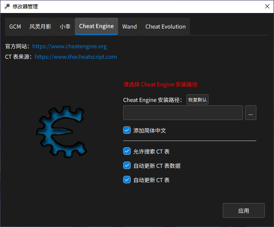
Task: Click the wrench icon in title bar
Action: tap(7, 6)
